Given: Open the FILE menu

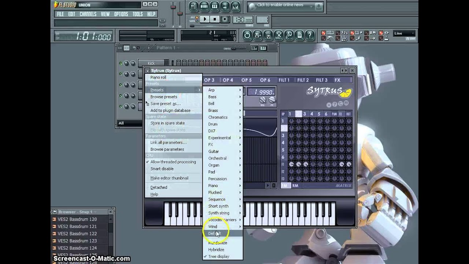Looking at the screenshot, I should point(60,14).
